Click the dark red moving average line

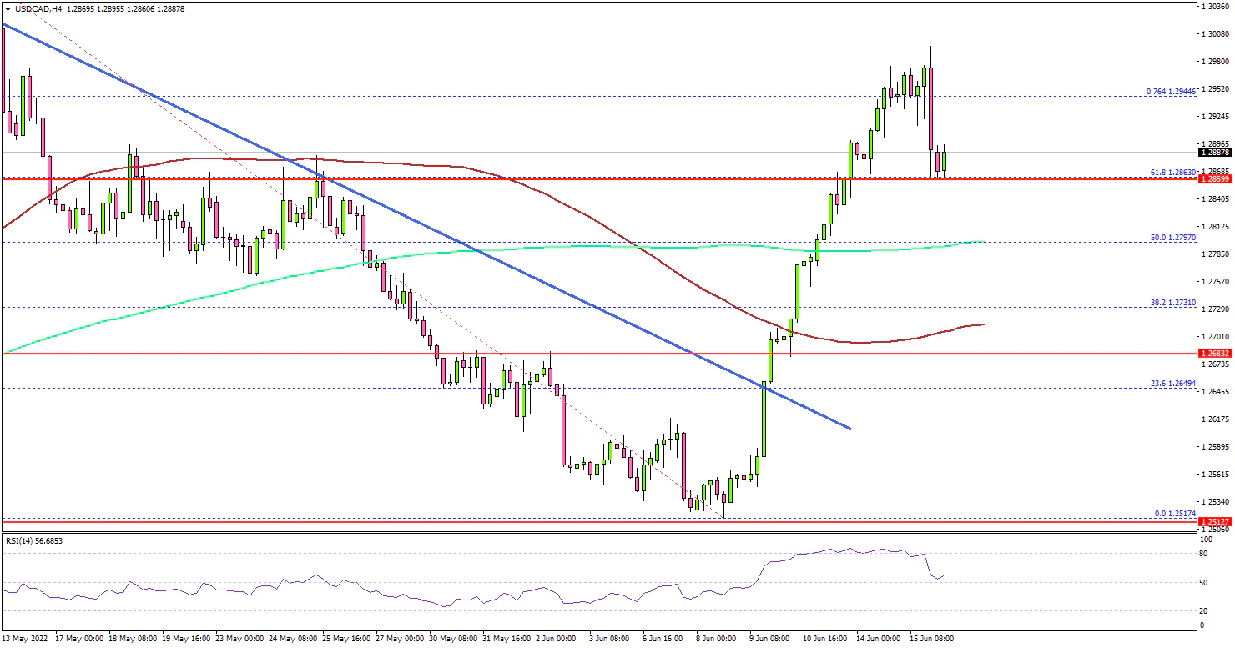tap(584, 208)
